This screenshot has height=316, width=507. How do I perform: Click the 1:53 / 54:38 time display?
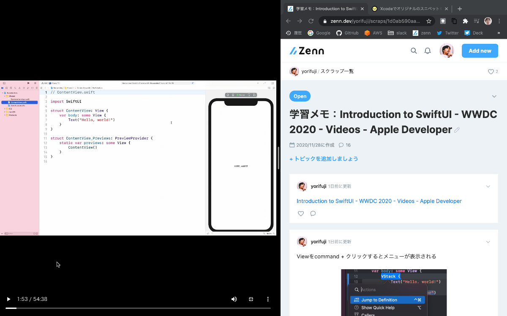pos(32,299)
